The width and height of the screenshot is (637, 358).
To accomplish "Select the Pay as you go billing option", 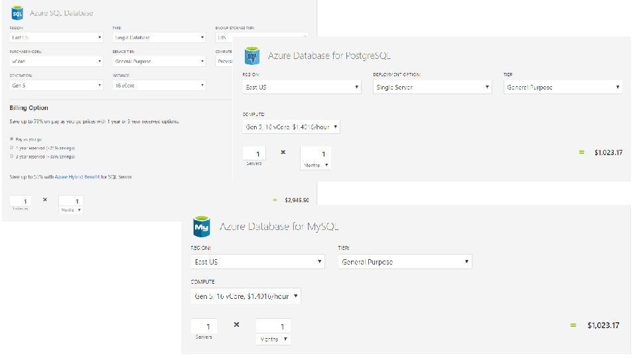I will coord(12,139).
